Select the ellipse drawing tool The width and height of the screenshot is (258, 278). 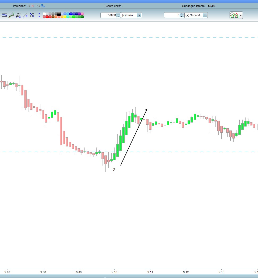click(x=32, y=15)
